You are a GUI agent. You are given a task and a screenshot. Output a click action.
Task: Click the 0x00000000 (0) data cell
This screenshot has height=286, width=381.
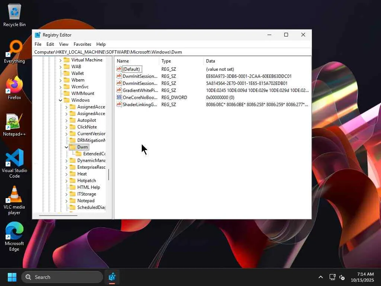(x=220, y=97)
